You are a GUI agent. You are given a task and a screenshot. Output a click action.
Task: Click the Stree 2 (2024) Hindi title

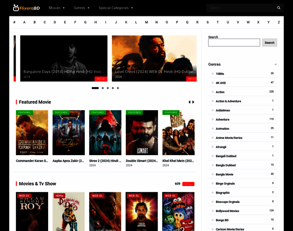tap(105, 161)
